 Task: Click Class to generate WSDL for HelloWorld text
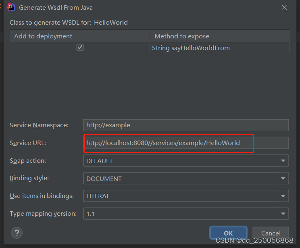click(69, 23)
